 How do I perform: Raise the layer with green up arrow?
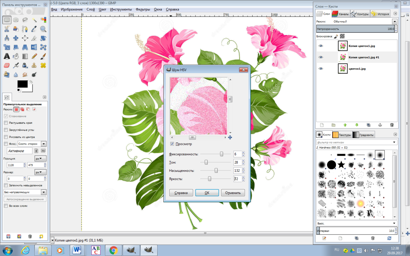click(x=345, y=125)
